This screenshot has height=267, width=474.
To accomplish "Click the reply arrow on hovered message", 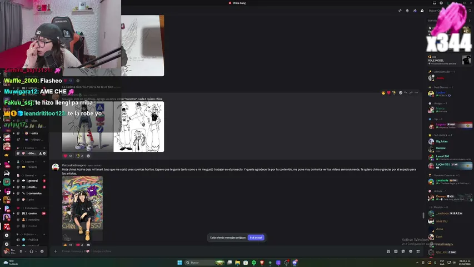I will [406, 93].
